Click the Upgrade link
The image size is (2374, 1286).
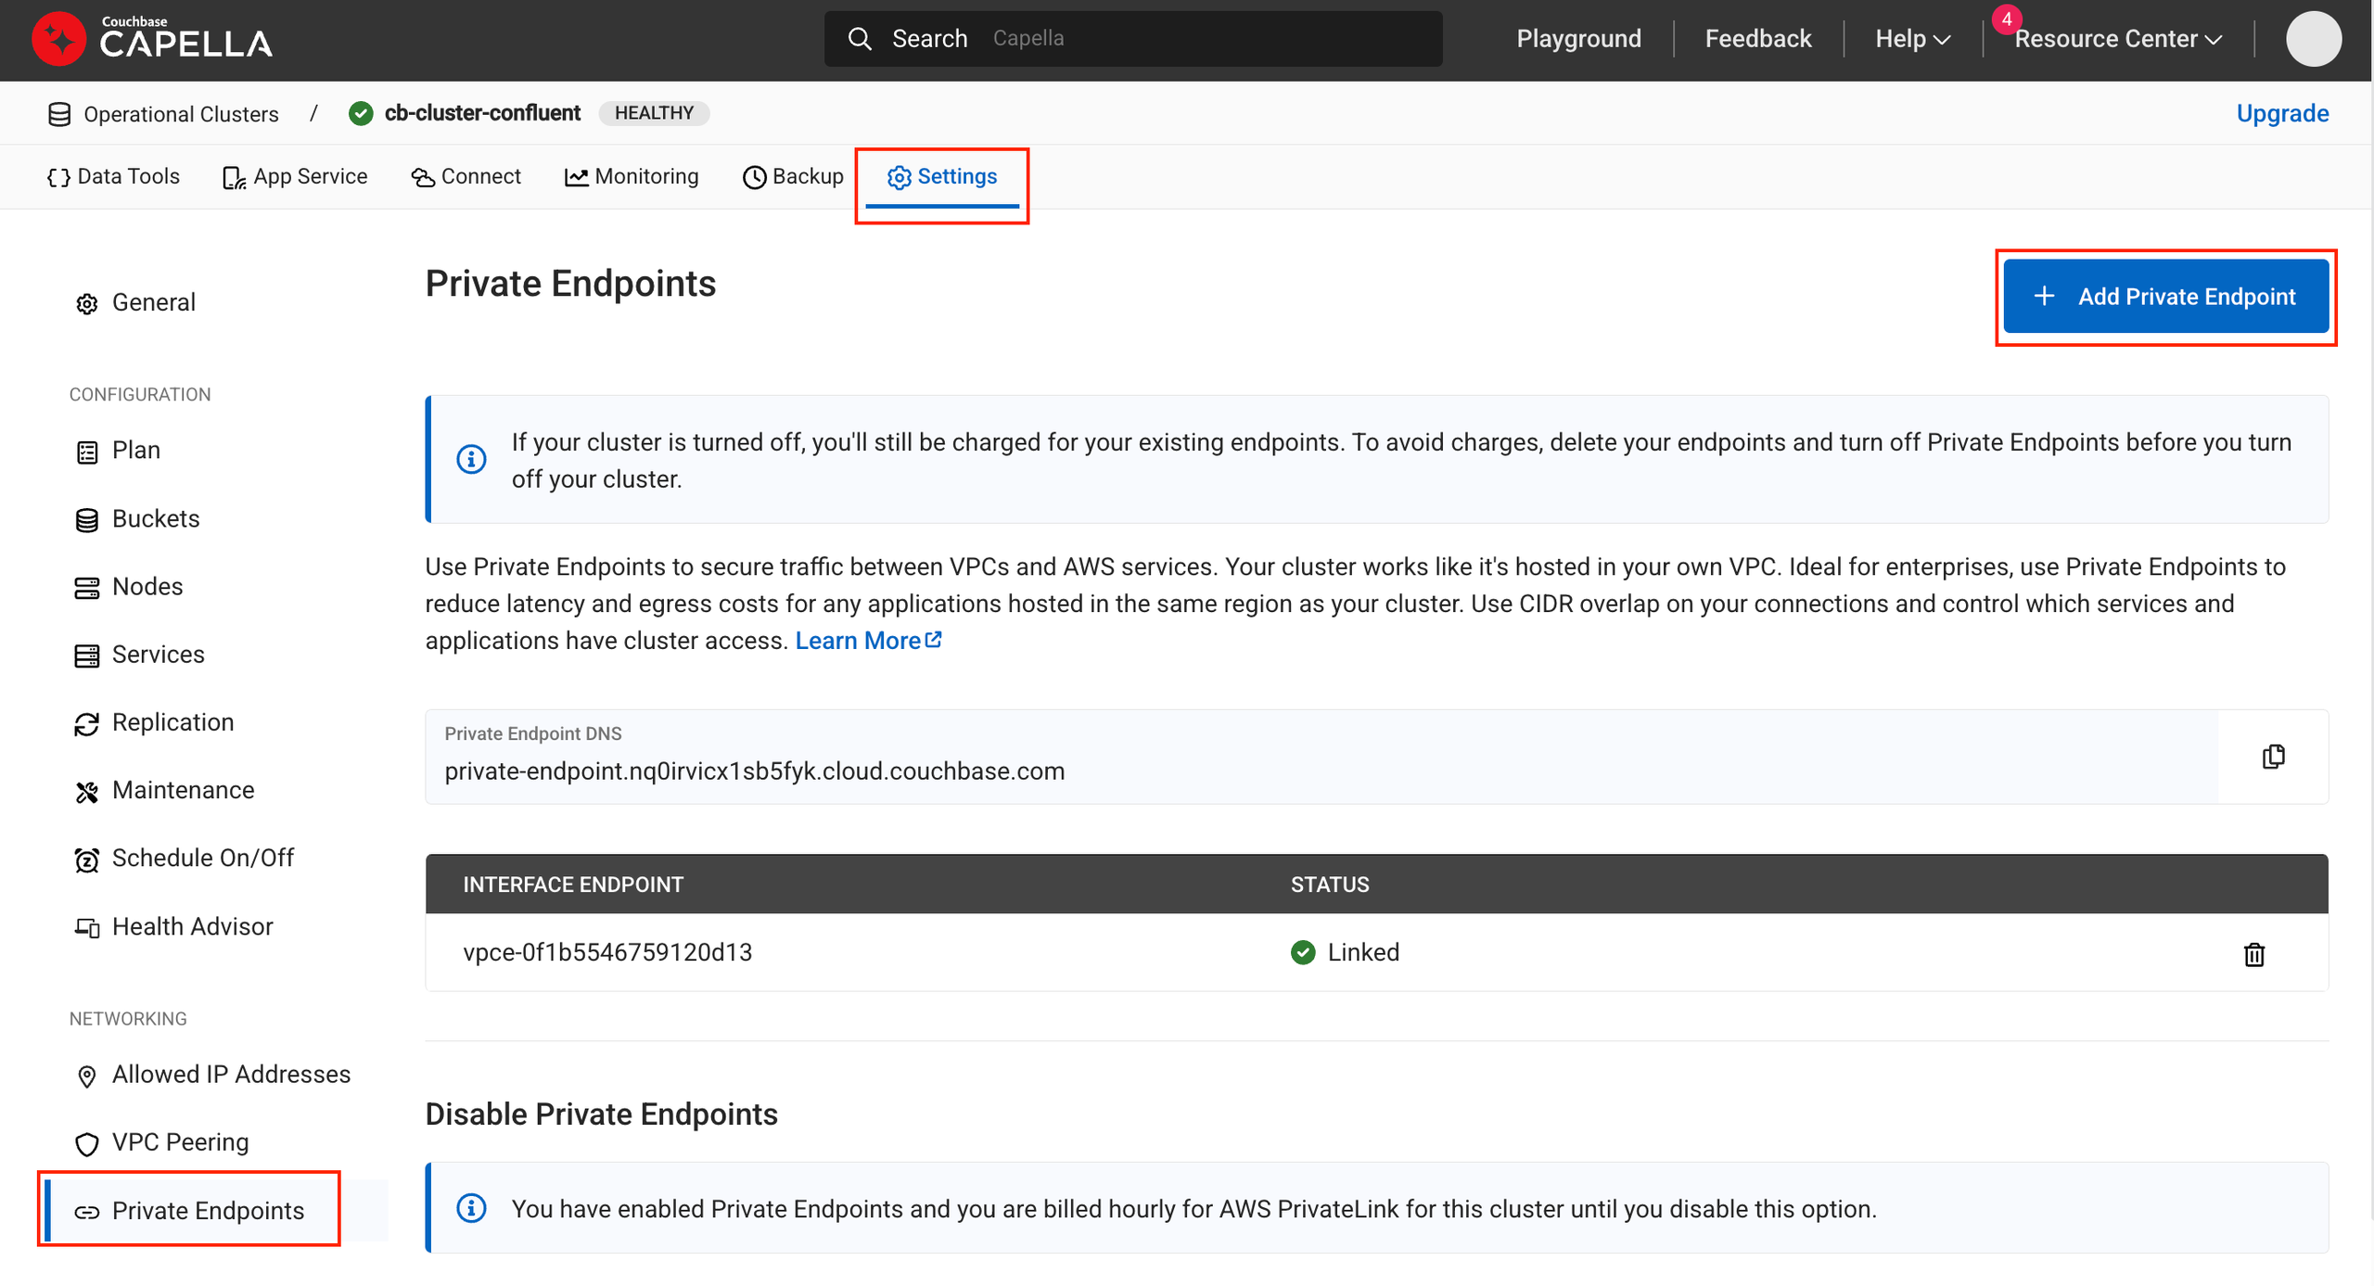pyautogui.click(x=2281, y=113)
